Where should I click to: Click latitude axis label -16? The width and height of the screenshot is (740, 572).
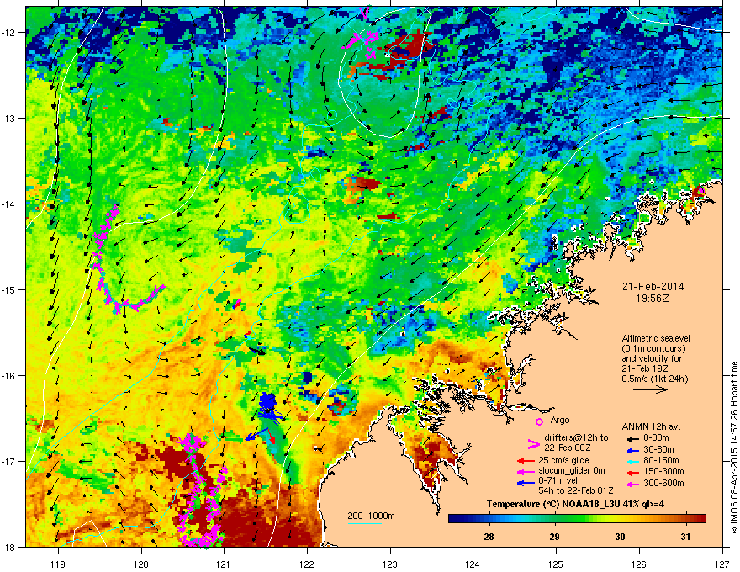[x=9, y=375]
